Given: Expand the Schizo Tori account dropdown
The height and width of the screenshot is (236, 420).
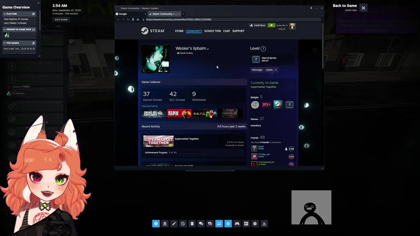Looking at the screenshot, I should pyautogui.click(x=282, y=25).
